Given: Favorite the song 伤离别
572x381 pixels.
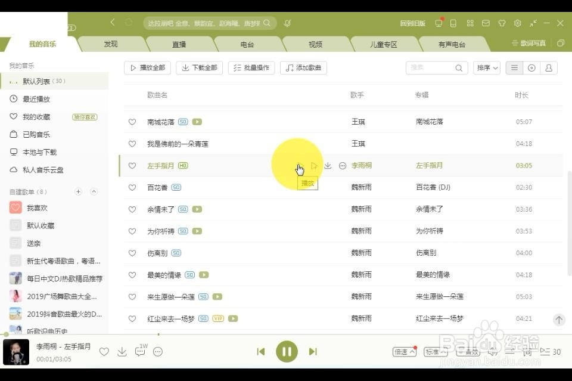Looking at the screenshot, I should (132, 253).
